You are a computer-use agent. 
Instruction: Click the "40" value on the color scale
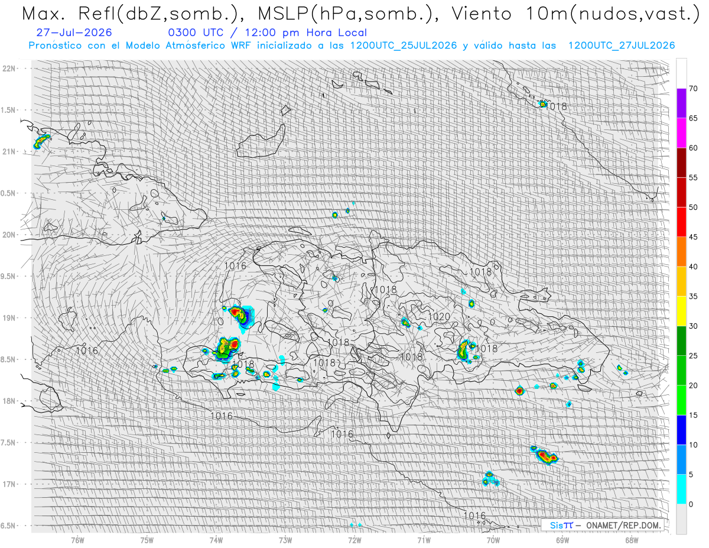click(x=693, y=267)
